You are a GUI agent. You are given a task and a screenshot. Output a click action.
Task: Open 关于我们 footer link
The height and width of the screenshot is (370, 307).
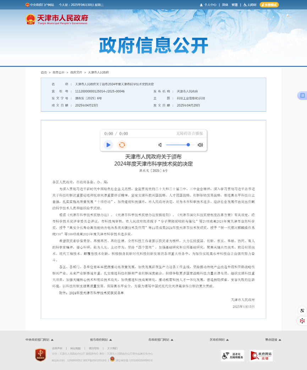[112, 348]
